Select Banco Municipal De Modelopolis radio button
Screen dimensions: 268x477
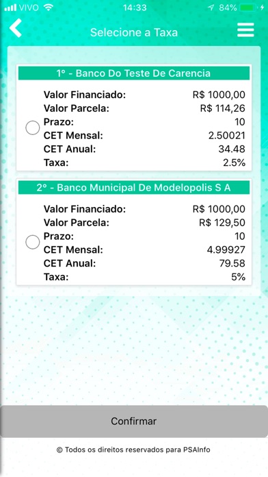[33, 242]
